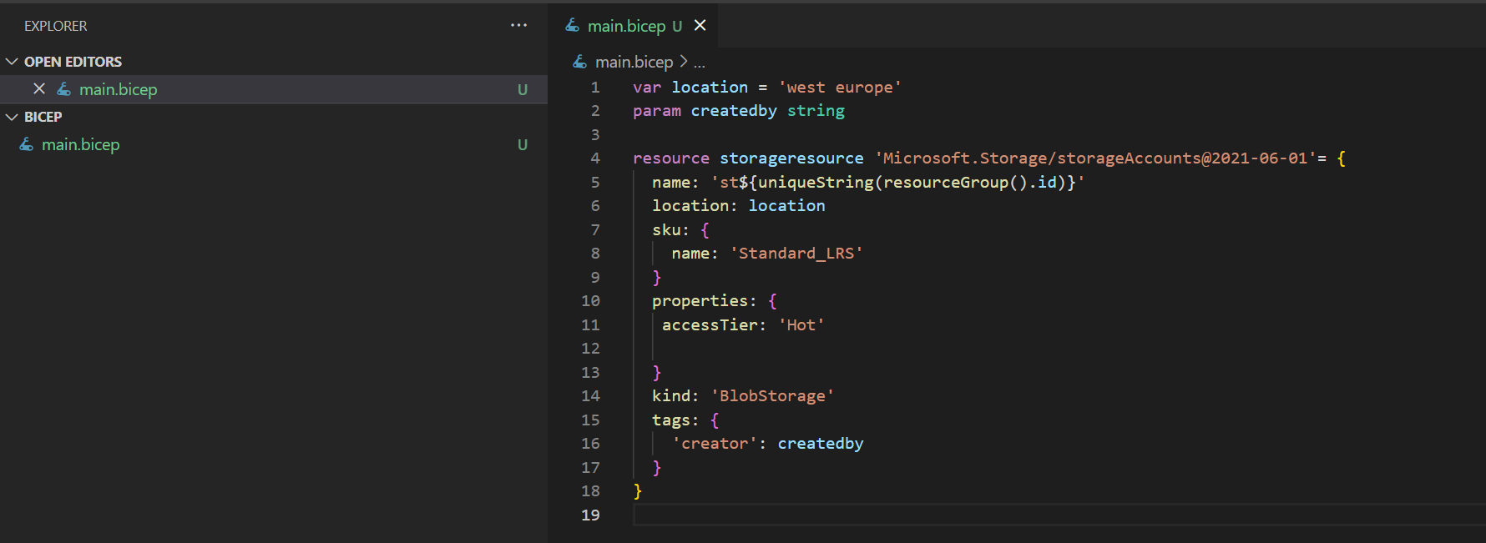The width and height of the screenshot is (1486, 543).
Task: Collapse the BICEP folder section
Action: tap(13, 117)
